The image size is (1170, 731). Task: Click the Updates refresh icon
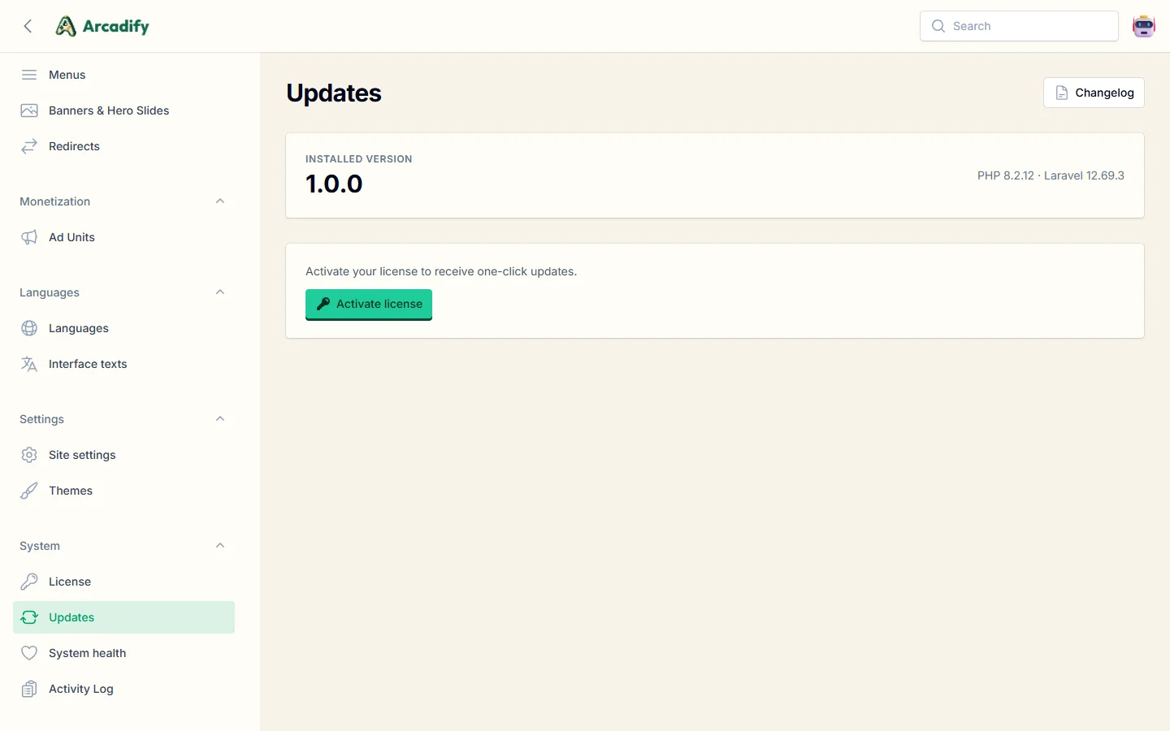pos(29,617)
